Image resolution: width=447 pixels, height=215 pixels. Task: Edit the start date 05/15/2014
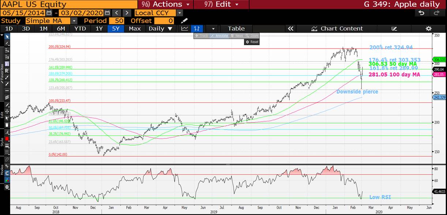coord(23,13)
